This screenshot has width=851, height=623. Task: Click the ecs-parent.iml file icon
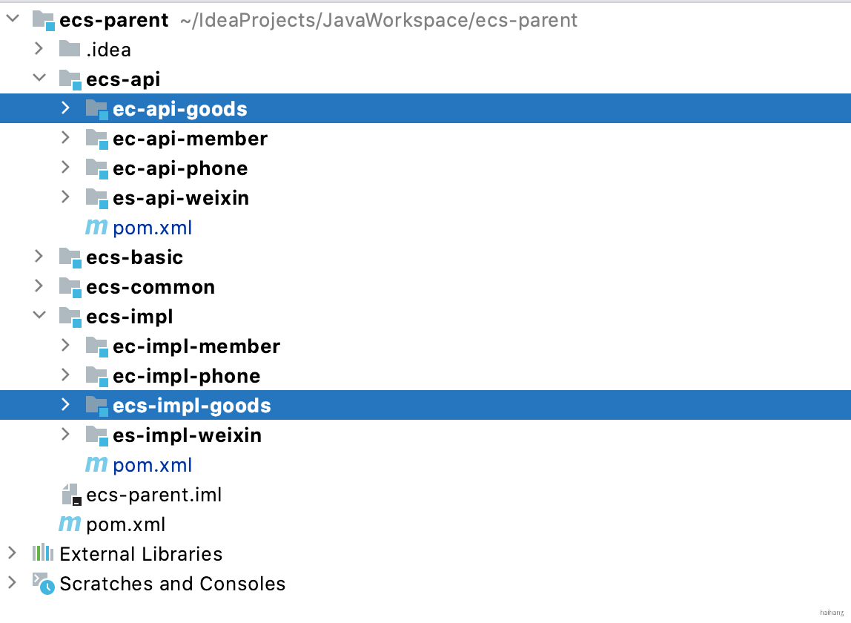pyautogui.click(x=70, y=495)
